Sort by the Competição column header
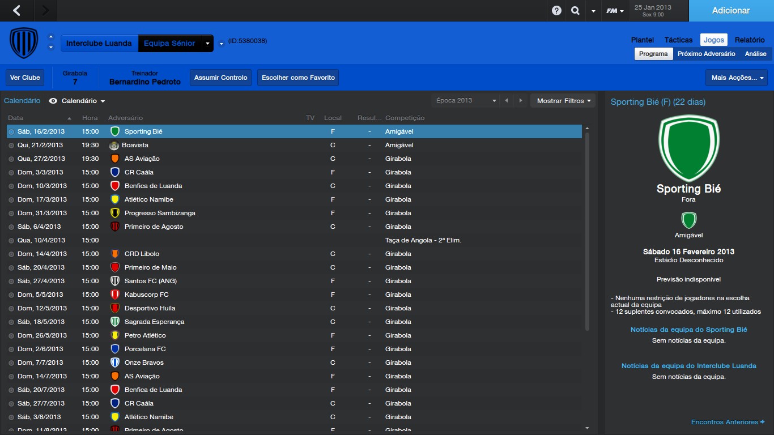Viewport: 774px width, 435px height. [x=405, y=118]
